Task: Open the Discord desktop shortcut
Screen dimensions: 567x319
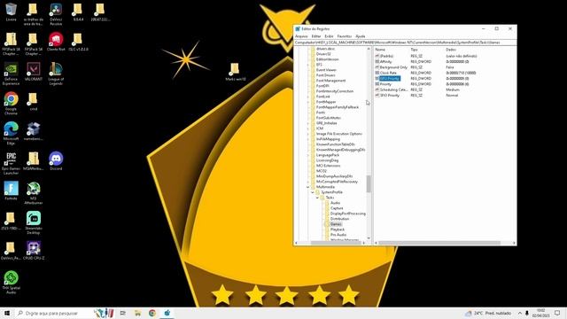Action: click(56, 161)
